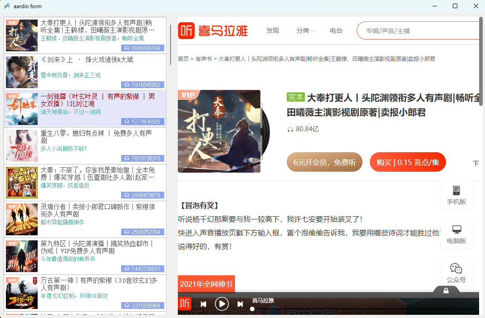Click the subtitle 诸天神佛仙，不过一剑间
The image size is (485, 318).
pyautogui.click(x=70, y=112)
